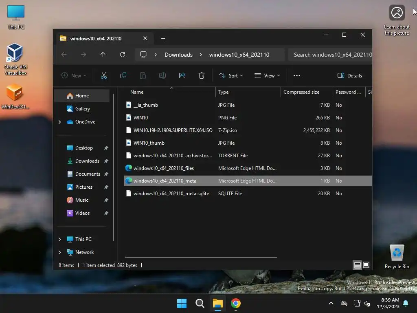Open the View dropdown
The image size is (417, 313).
267,75
